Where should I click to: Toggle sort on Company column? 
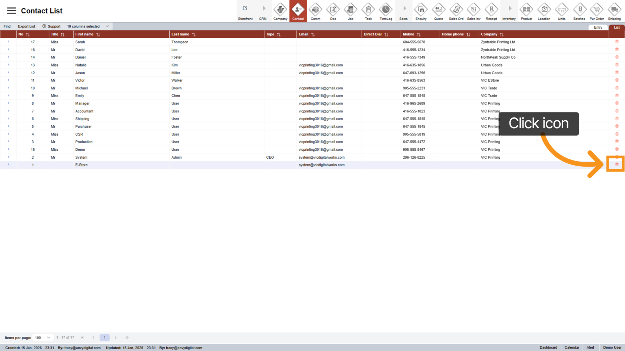pos(501,35)
